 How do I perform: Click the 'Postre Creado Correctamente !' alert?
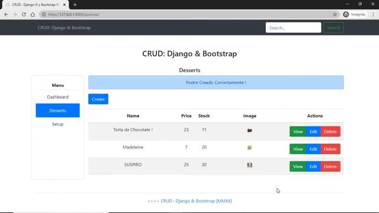click(x=216, y=82)
